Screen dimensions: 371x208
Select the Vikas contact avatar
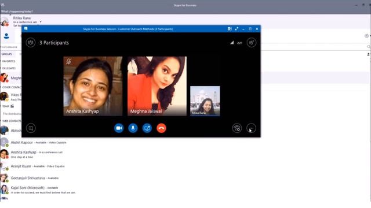pos(4,96)
